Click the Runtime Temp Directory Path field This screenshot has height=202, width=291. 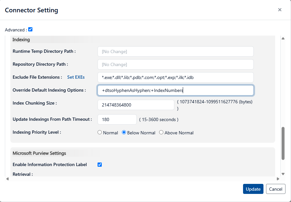(x=175, y=51)
